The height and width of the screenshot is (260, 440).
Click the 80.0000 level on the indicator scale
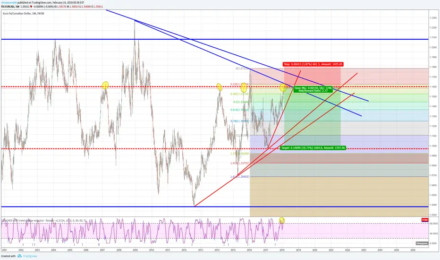[434, 224]
